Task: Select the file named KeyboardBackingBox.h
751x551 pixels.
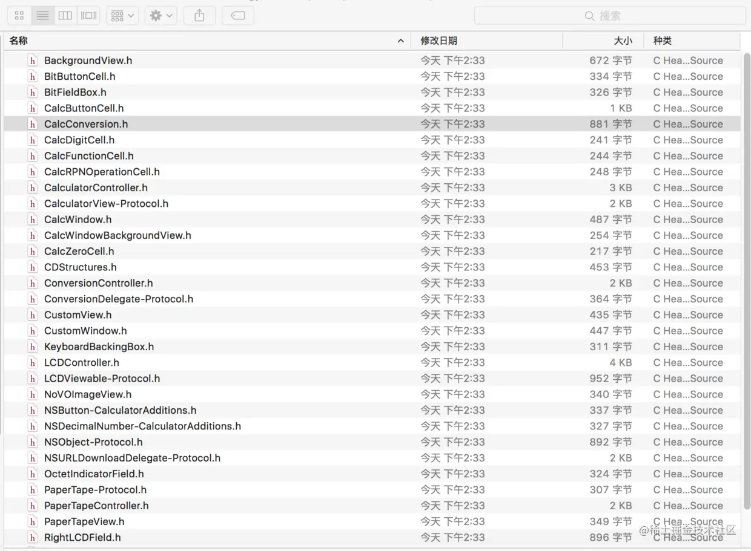Action: click(99, 347)
